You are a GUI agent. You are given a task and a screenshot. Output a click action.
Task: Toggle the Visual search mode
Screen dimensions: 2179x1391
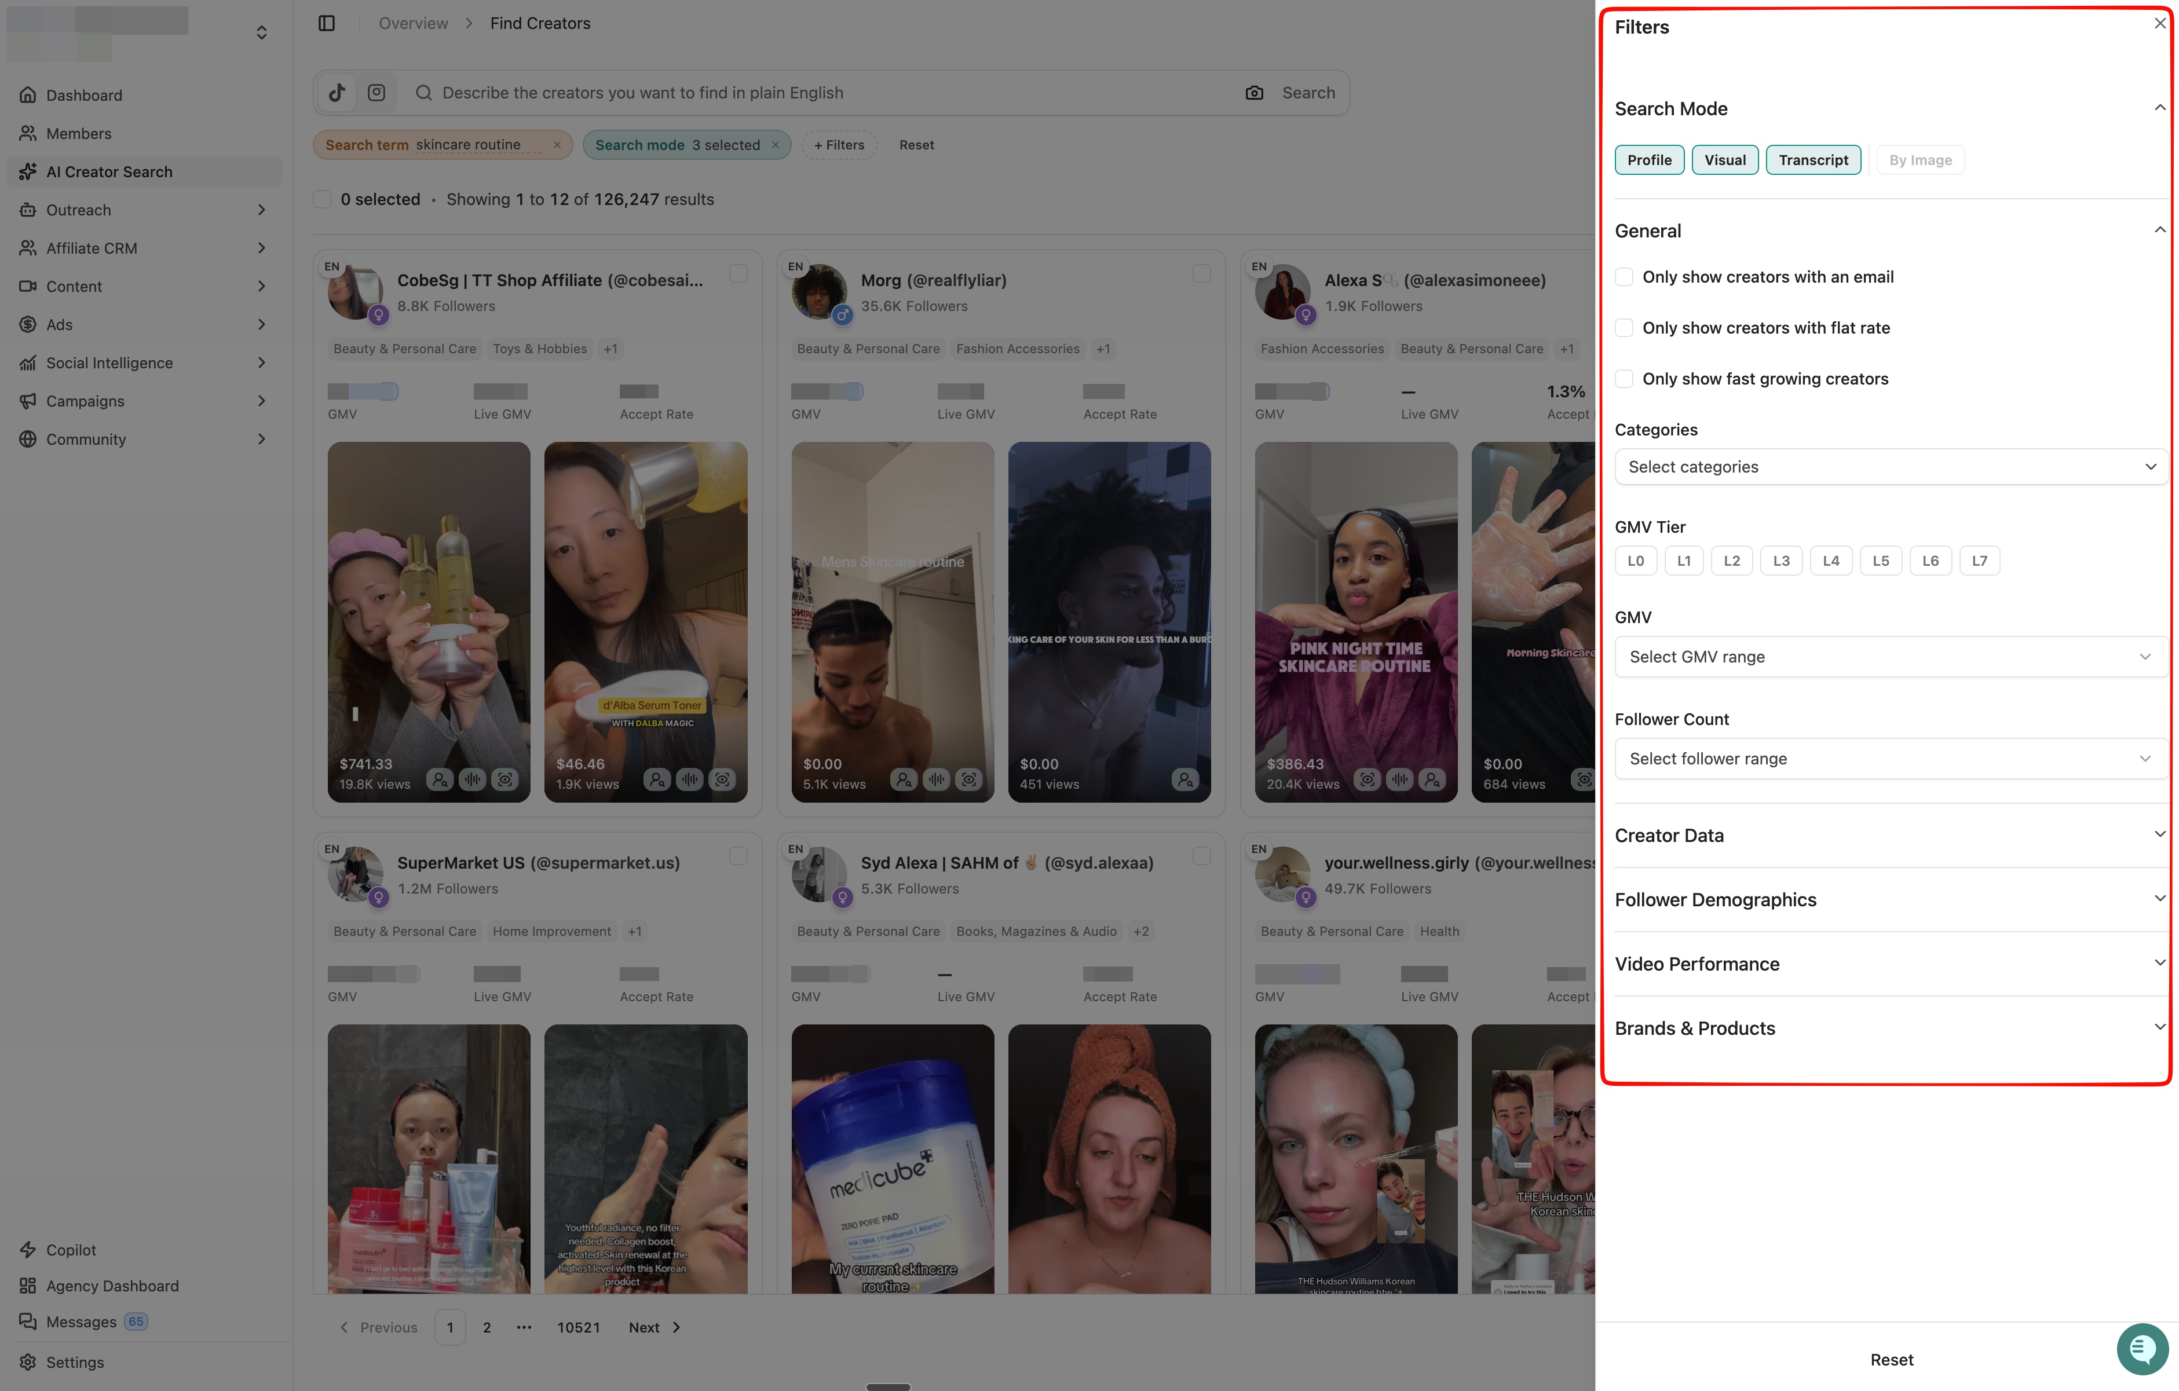[1725, 160]
